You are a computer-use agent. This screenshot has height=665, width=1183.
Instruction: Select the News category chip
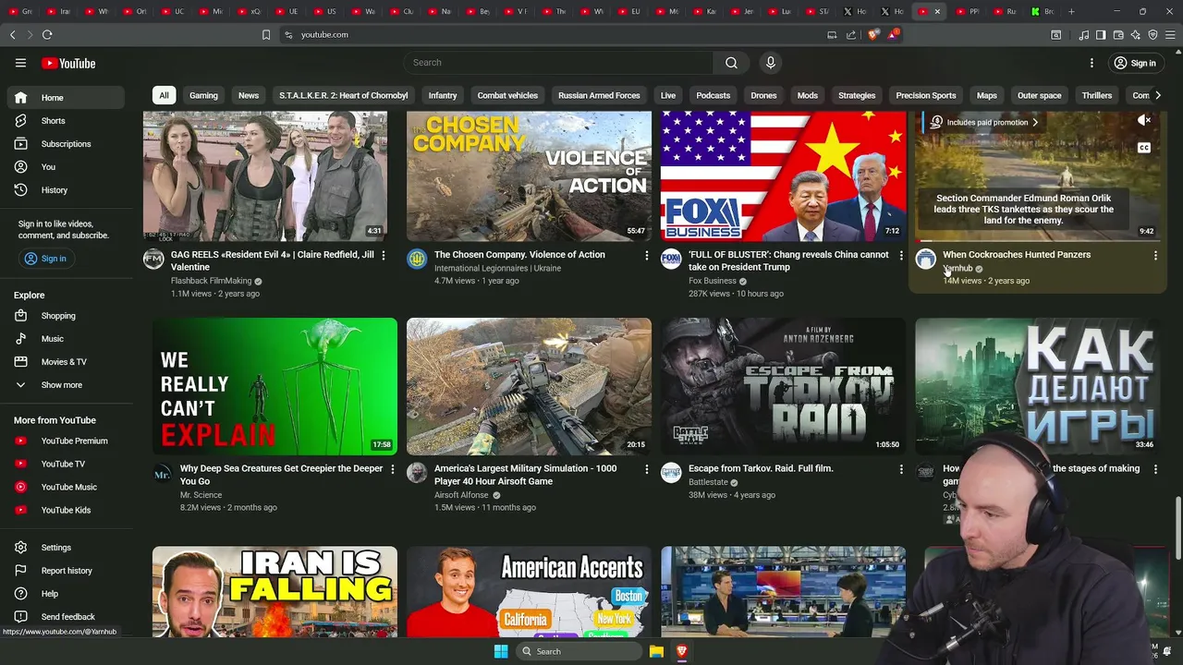[x=249, y=95]
